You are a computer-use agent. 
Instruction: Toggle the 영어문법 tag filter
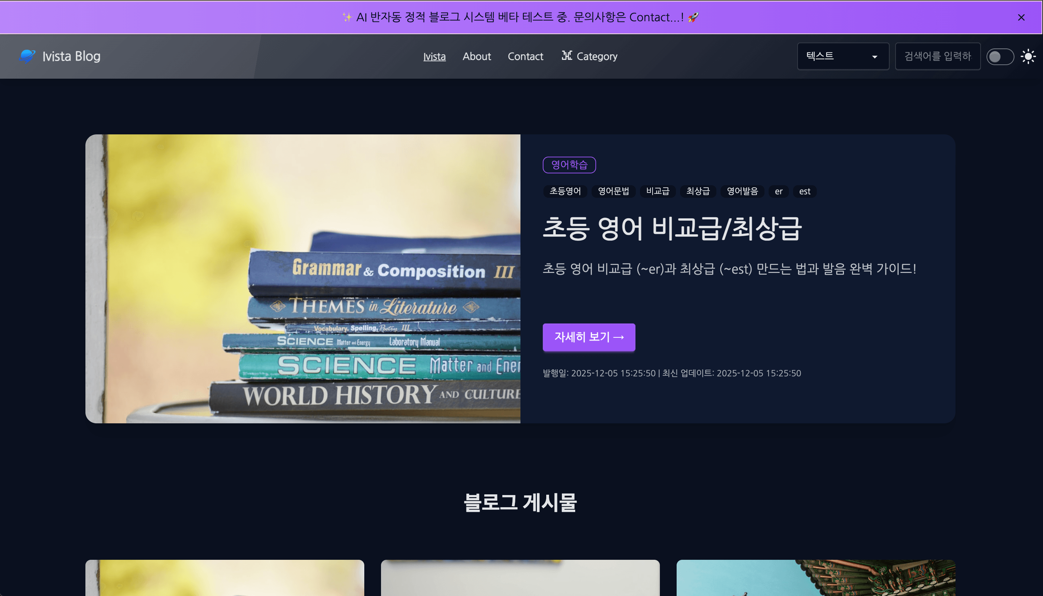[613, 191]
